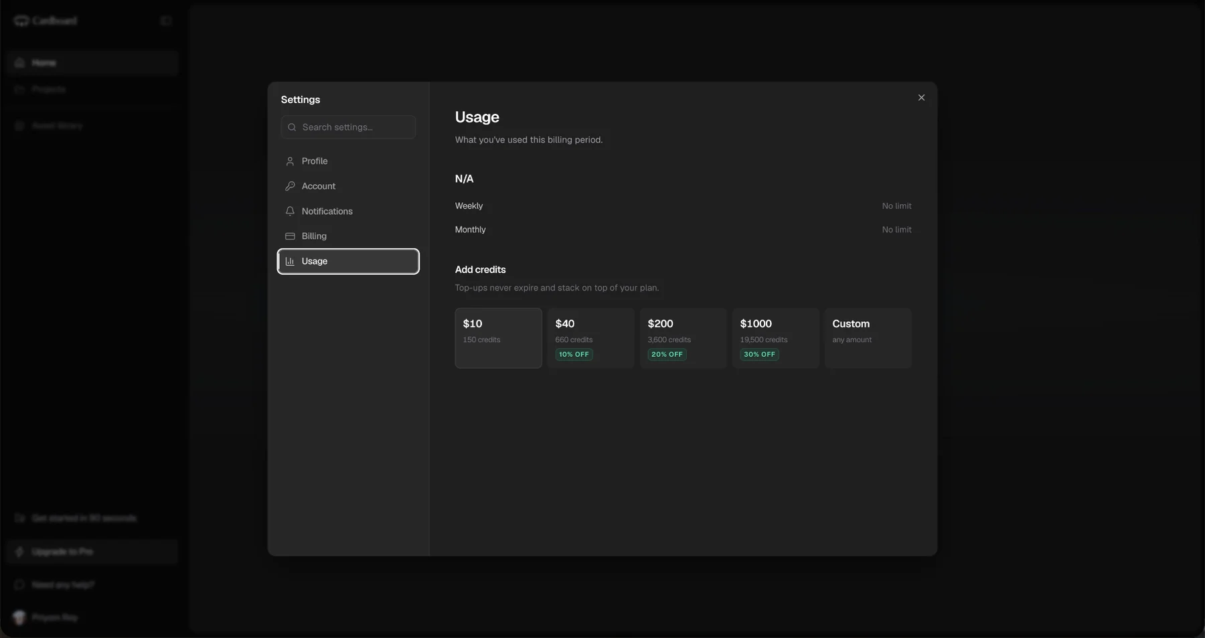
Task: Click the "Monthly" usage row label
Action: 471,230
